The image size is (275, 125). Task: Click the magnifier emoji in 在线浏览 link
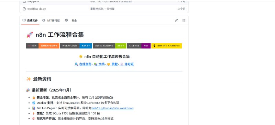click(x=76, y=64)
